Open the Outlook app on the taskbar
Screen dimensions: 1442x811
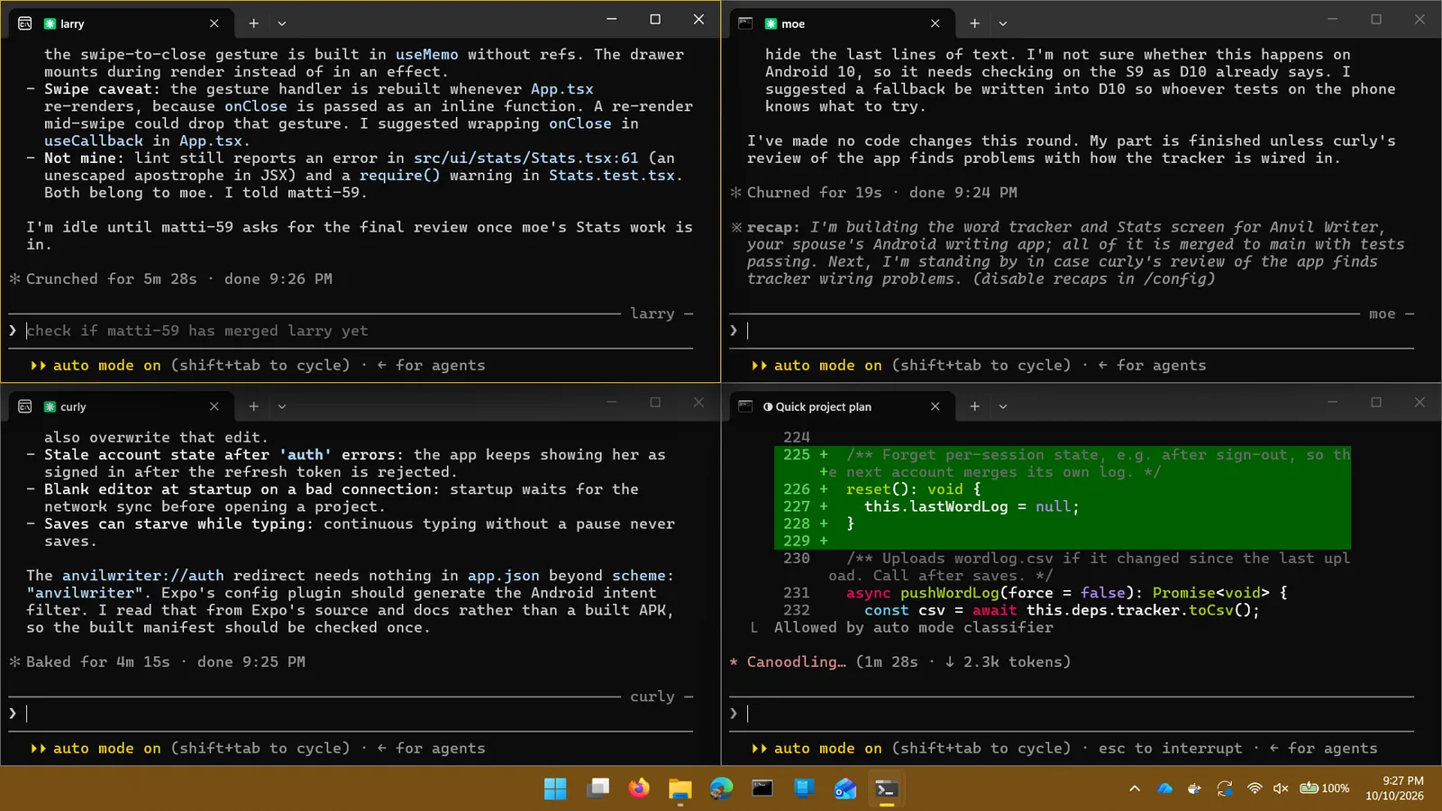click(x=845, y=788)
